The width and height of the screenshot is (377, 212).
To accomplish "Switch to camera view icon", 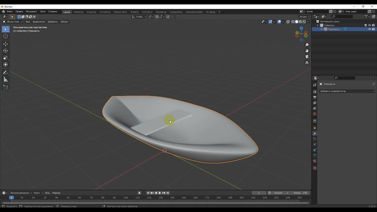I will 307,57.
